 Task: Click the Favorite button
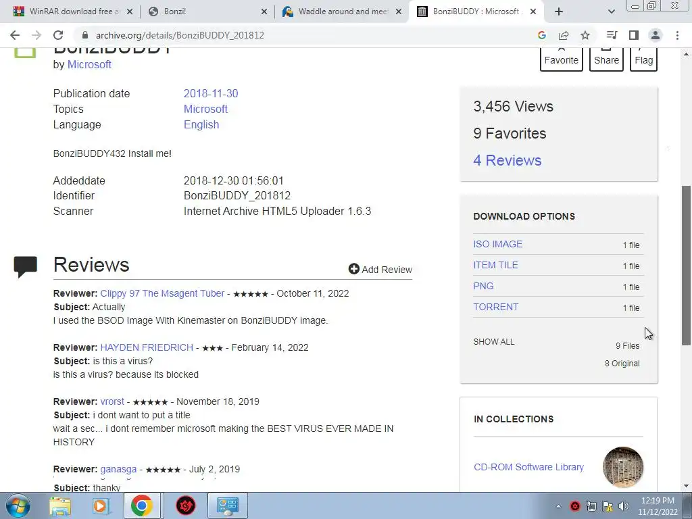pyautogui.click(x=562, y=59)
